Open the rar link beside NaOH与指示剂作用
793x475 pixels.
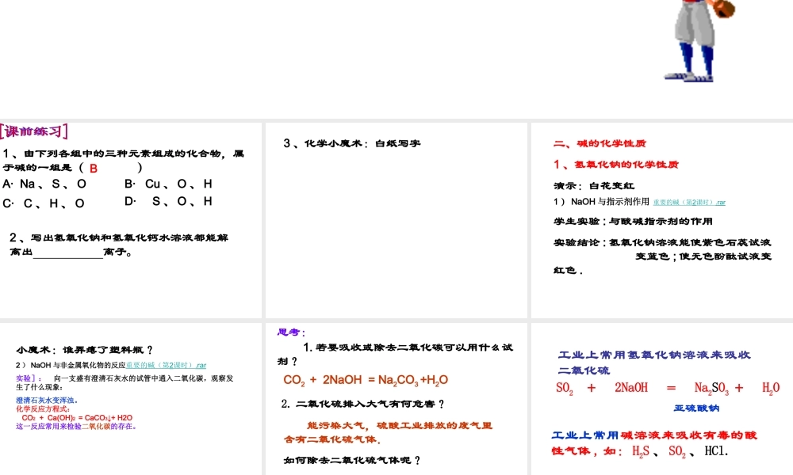[688, 202]
